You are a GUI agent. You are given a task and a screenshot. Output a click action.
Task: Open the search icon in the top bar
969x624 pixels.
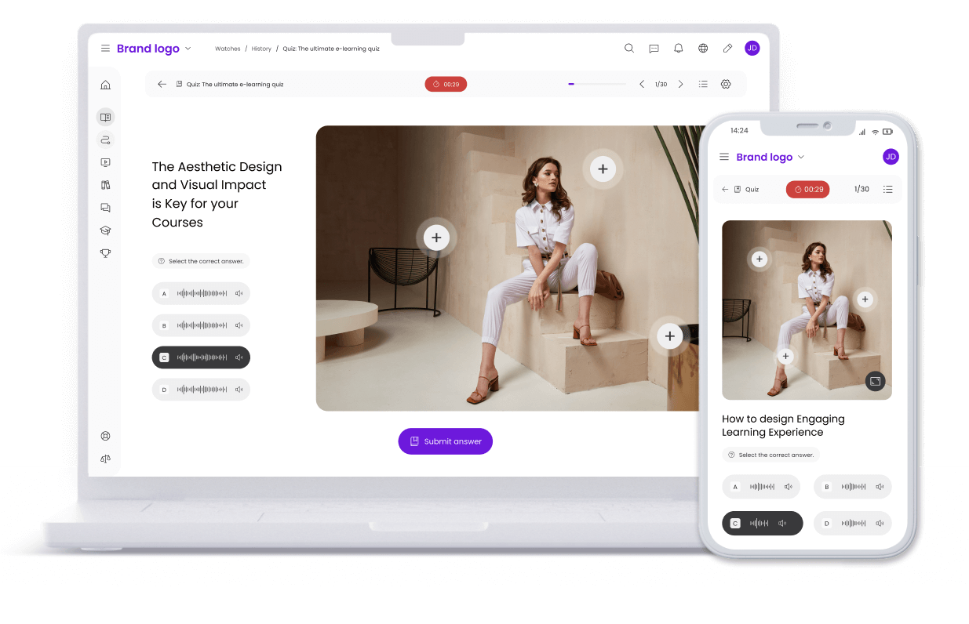point(629,48)
